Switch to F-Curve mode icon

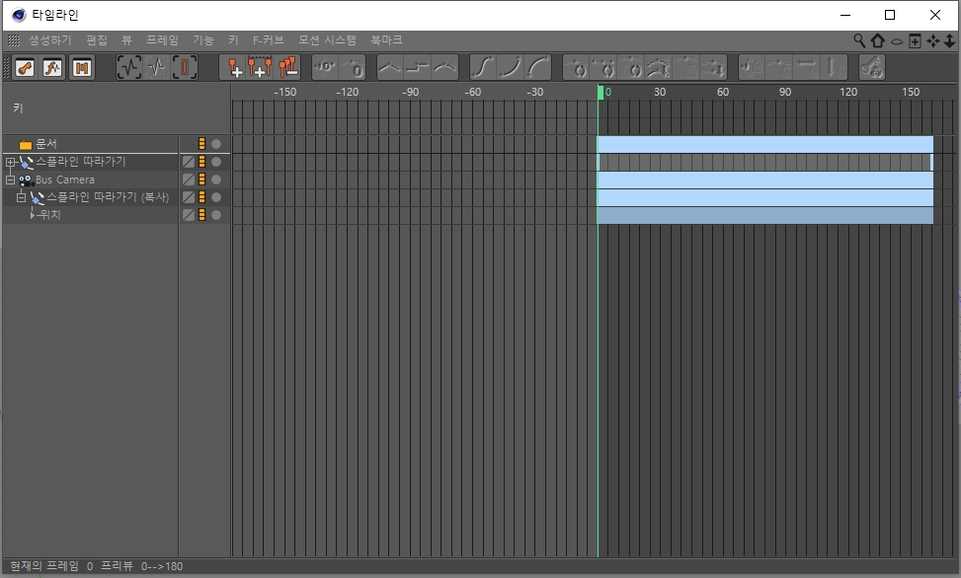(52, 67)
